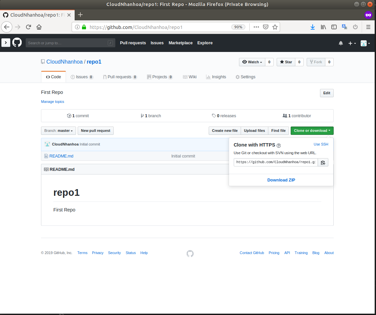This screenshot has height=315, width=376.
Task: Click Manage topics link
Action: pos(53,102)
